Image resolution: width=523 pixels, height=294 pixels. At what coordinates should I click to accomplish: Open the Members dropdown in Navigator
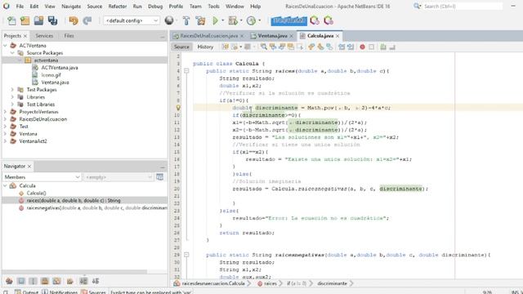(x=42, y=177)
